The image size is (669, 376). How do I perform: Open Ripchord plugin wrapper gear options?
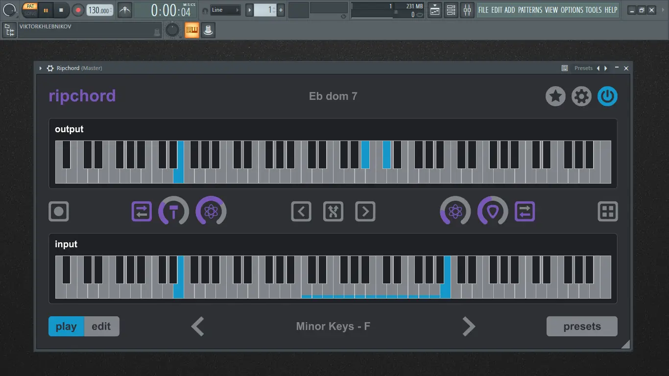click(x=50, y=68)
